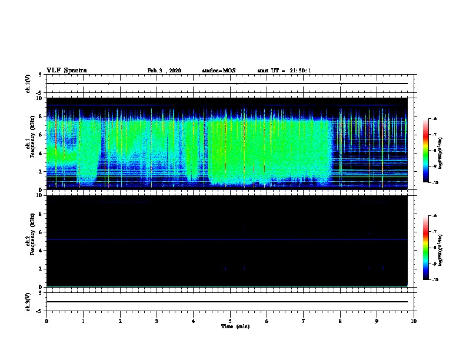The image size is (466, 360).
Task: Click the ch.3 voltage trace line
Action: coord(227,302)
